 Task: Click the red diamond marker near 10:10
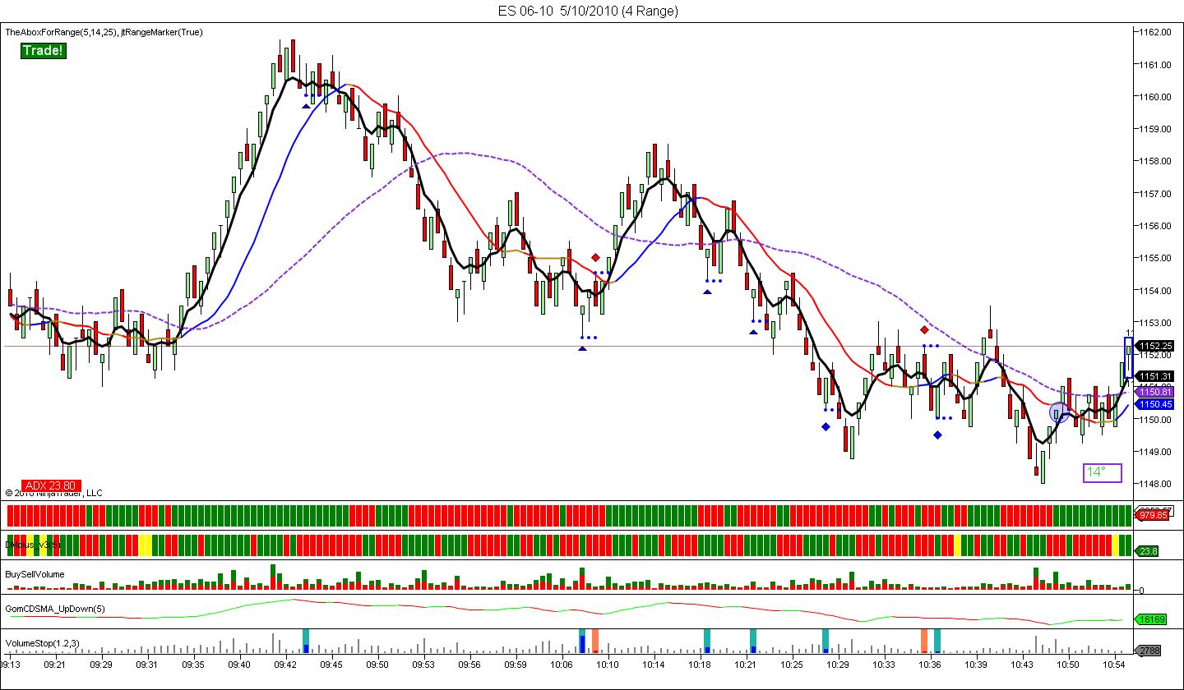[595, 257]
